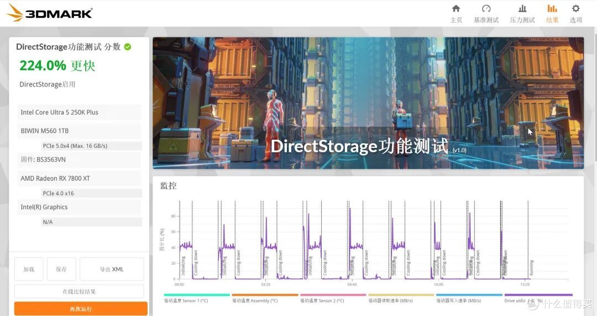597x316 pixels.
Task: Click the 224.0% 更快 score value
Action: coord(57,66)
